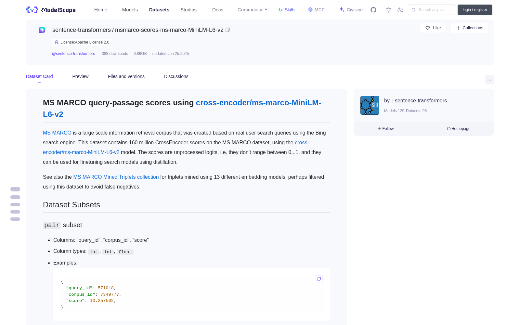Open the sentence-transformers organization avatar
The image size is (520, 325).
coord(370,105)
